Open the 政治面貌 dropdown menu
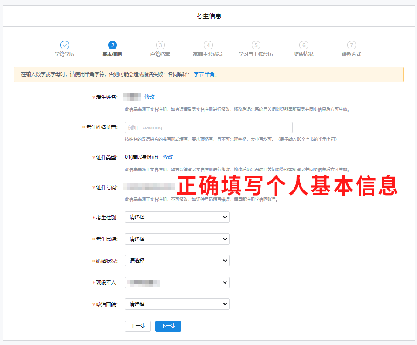Image resolution: width=417 pixels, height=345 pixels. (x=177, y=304)
